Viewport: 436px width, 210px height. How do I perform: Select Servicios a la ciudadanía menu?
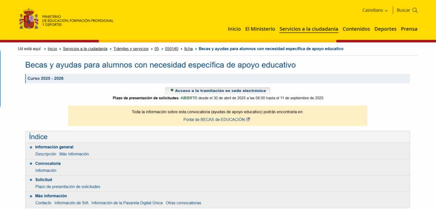coord(309,29)
